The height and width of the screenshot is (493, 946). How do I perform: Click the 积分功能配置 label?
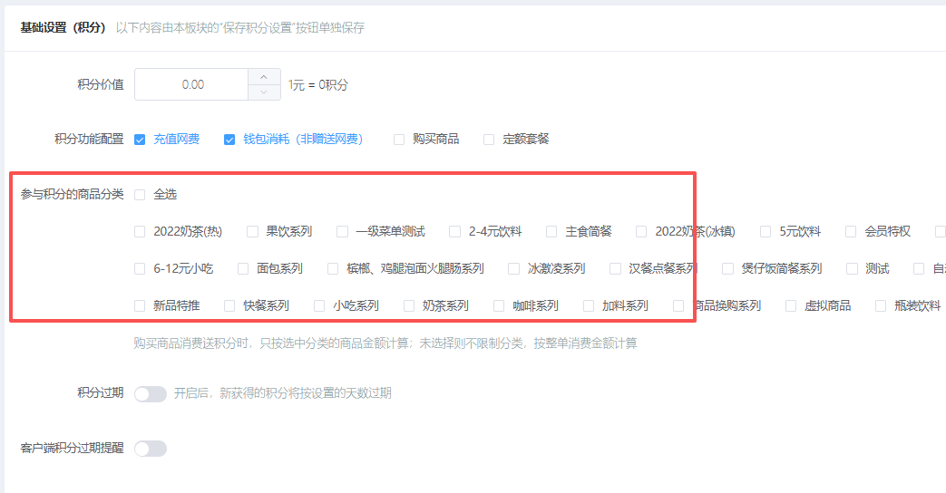(x=89, y=140)
